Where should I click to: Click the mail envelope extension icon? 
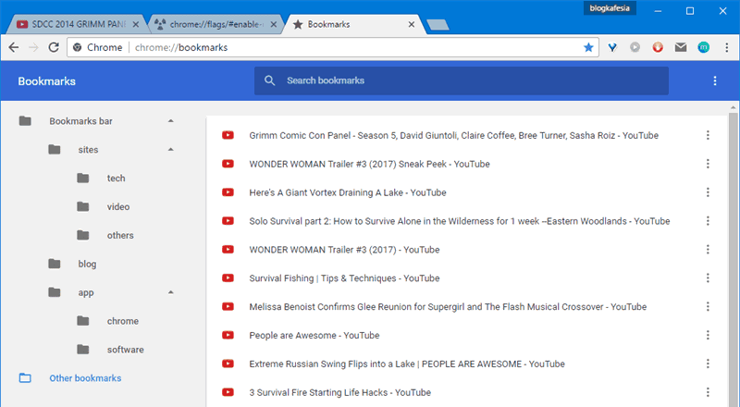click(x=681, y=47)
